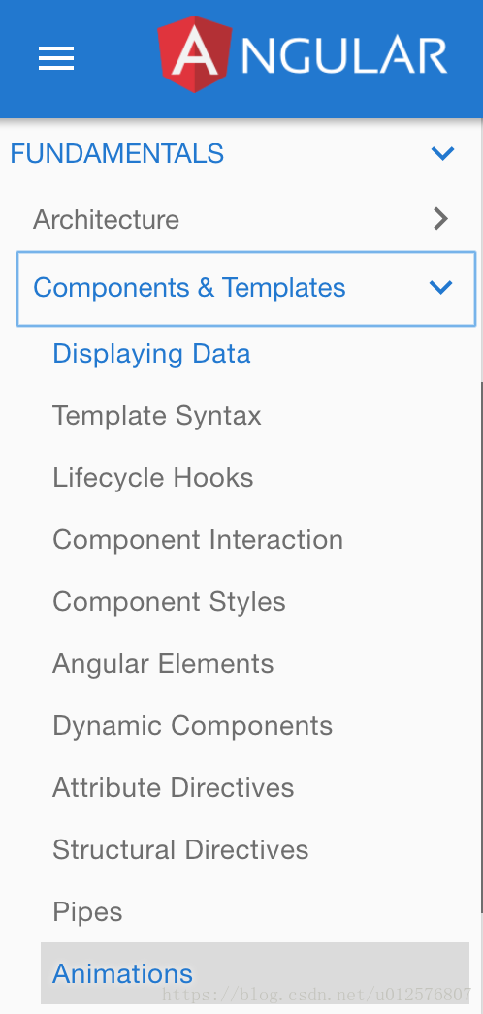Open the hamburger menu icon
Viewport: 483px width, 1014px height.
[56, 59]
